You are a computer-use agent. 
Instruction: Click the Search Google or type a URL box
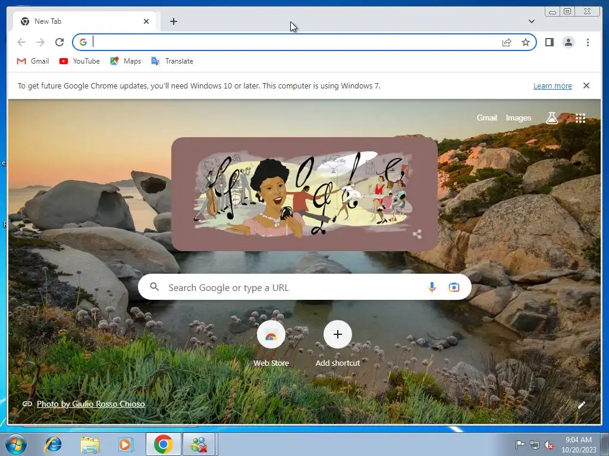[304, 287]
